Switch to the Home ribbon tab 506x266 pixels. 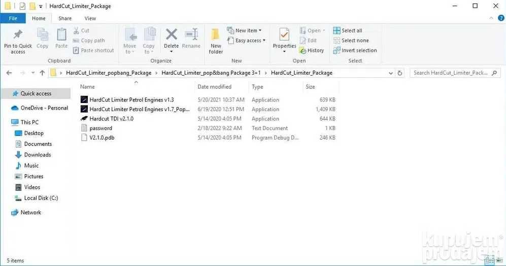(39, 18)
